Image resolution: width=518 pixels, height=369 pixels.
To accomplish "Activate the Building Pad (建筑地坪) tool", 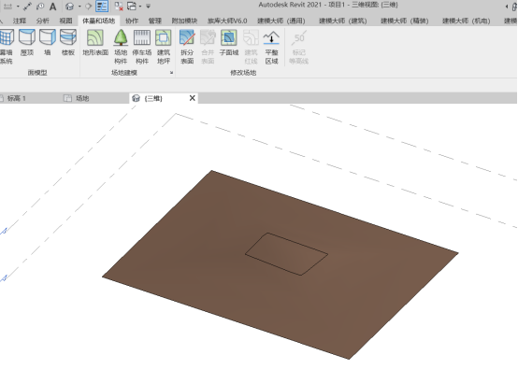I will tap(164, 47).
